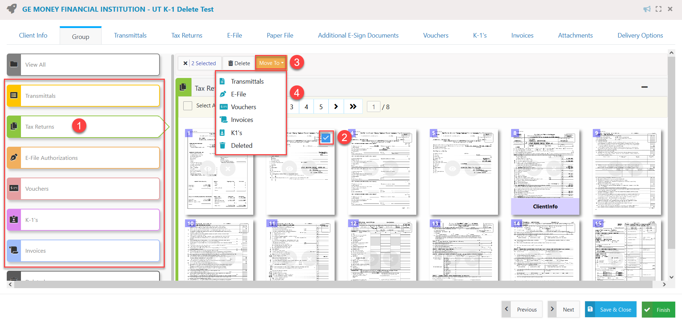Clear the selection using the X next to 2 Selected
The width and height of the screenshot is (682, 325).
(185, 63)
